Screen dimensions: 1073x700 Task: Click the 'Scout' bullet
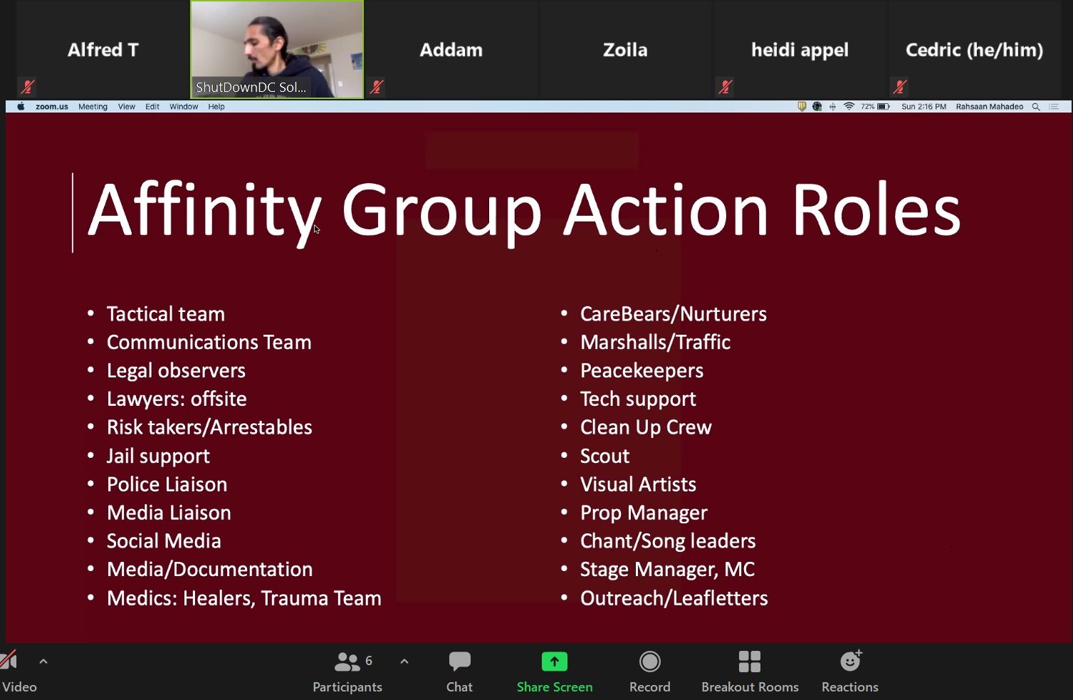(x=604, y=456)
